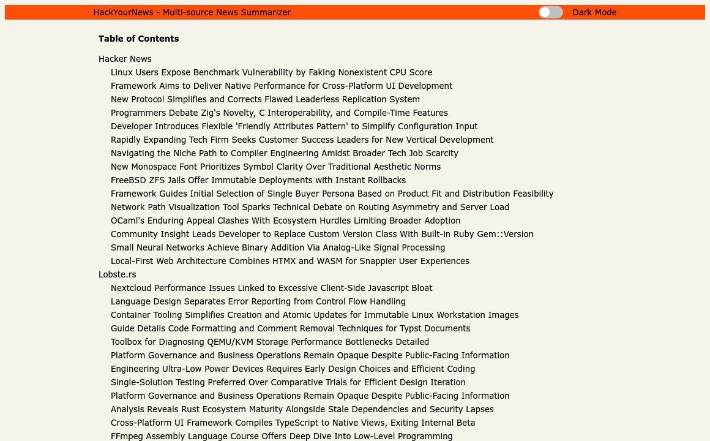710x441 pixels.
Task: Open the Linux benchmark vulnerability article
Action: click(271, 72)
